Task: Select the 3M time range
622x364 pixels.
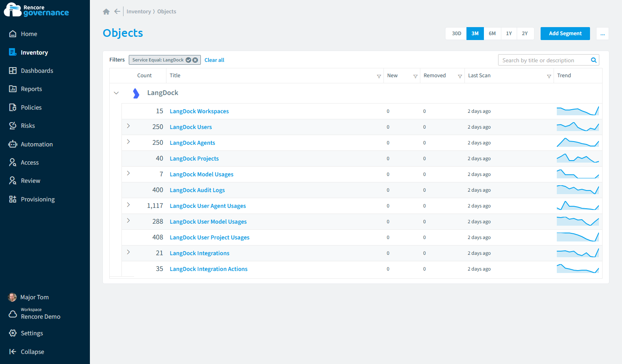Action: [x=475, y=34]
